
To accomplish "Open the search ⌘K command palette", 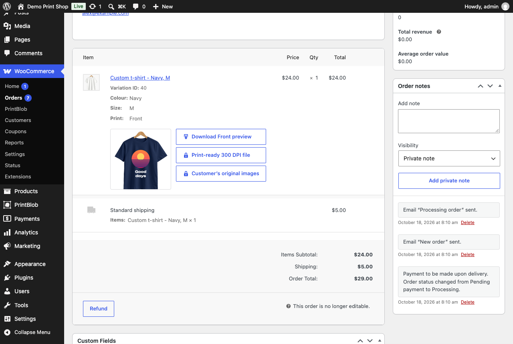I will [x=117, y=6].
